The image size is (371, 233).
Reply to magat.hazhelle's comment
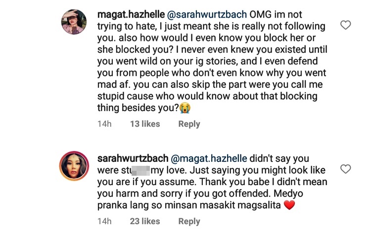189,124
